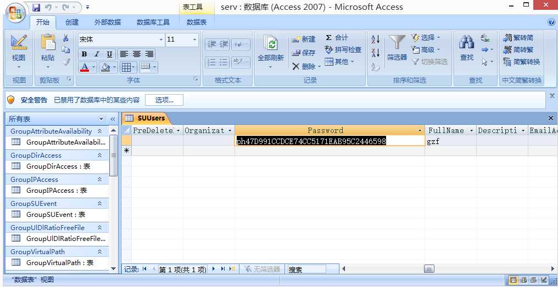The image size is (558, 287).
Task: Click the Totals (合计) sigma button
Action: [x=337, y=38]
